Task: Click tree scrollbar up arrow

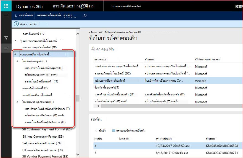Action: (x=78, y=34)
